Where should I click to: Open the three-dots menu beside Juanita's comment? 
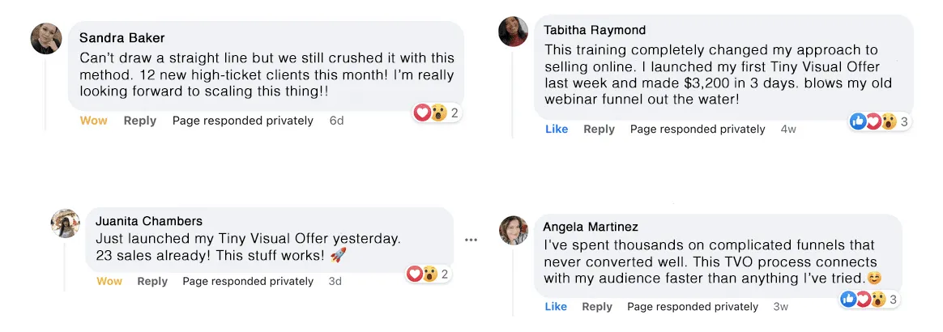[x=471, y=240]
